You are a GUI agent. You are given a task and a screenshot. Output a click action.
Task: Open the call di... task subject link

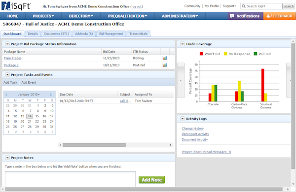pyautogui.click(x=125, y=101)
